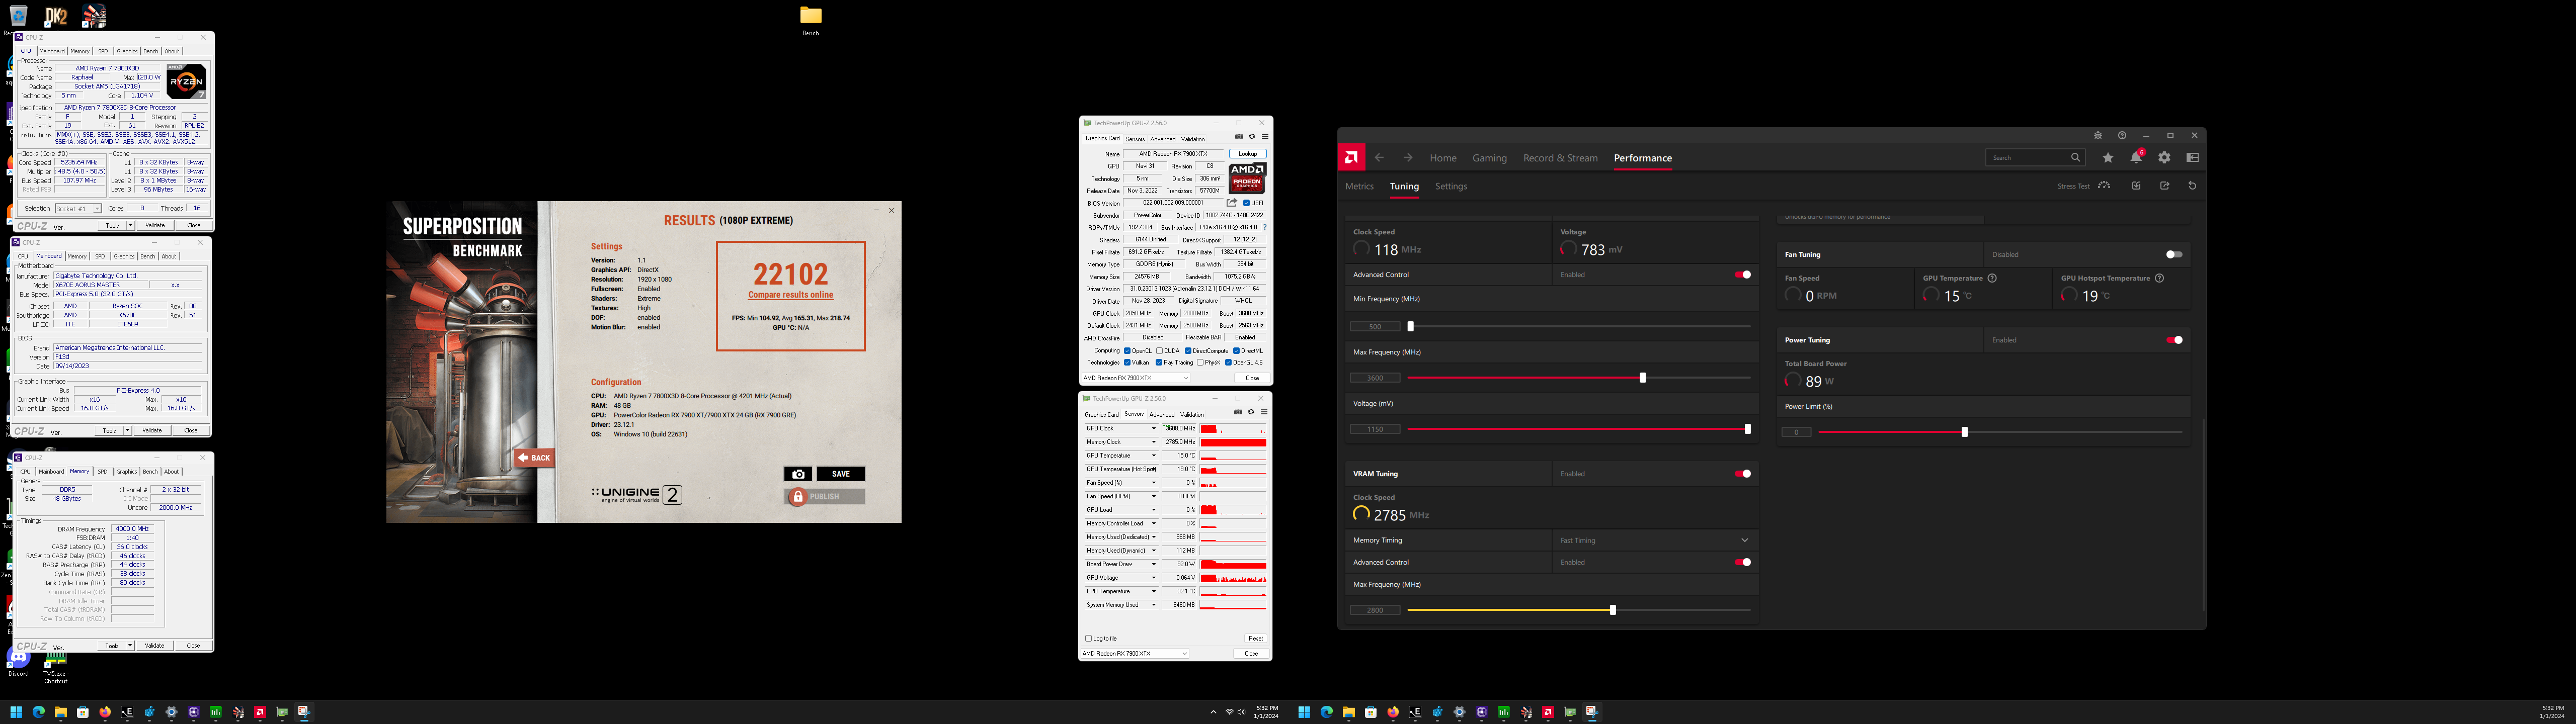Toggle GPU Advanced Control under Voltage

[x=1743, y=275]
